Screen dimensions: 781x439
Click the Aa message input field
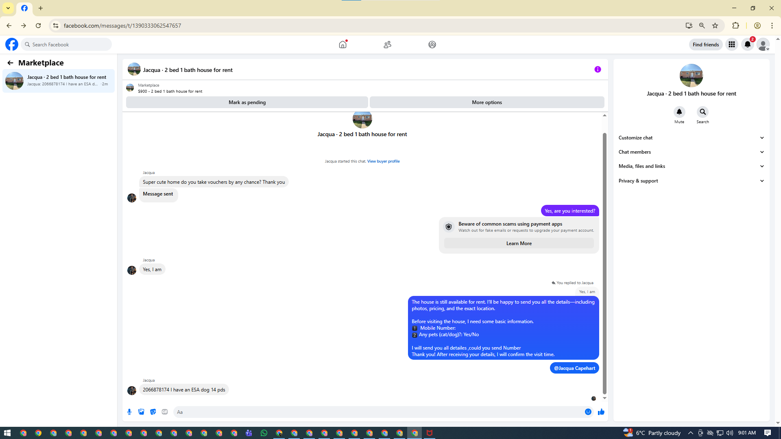click(x=378, y=412)
